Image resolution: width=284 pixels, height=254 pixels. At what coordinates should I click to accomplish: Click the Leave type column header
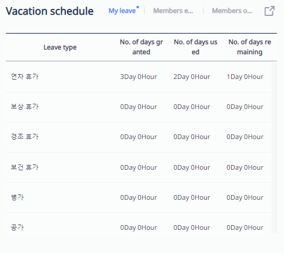[60, 47]
